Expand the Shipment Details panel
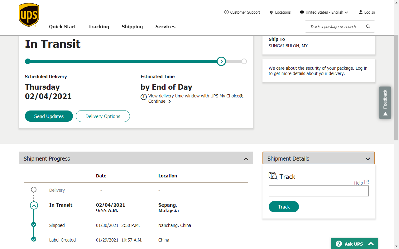 368,159
